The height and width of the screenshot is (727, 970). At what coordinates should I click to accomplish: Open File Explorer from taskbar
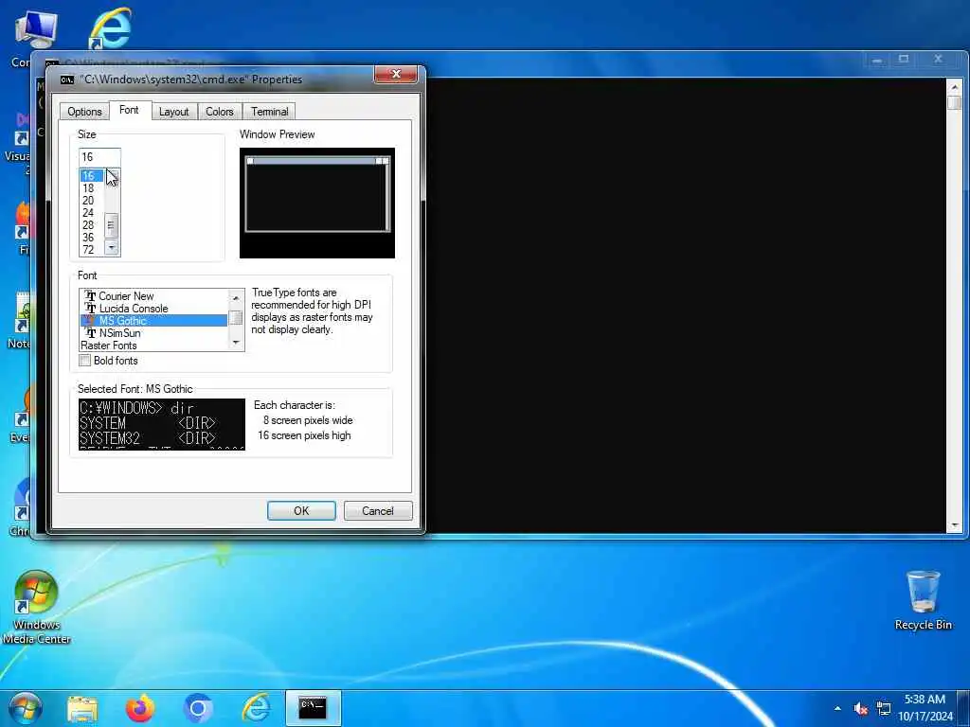(82, 708)
